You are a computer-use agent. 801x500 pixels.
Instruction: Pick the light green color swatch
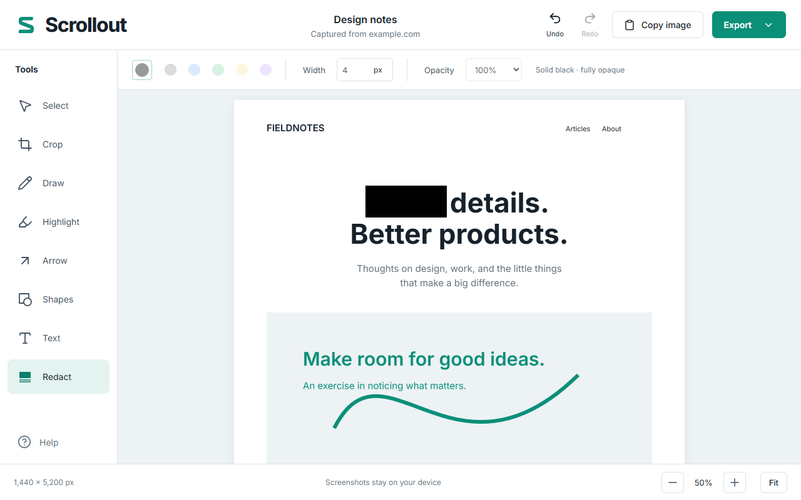point(218,70)
